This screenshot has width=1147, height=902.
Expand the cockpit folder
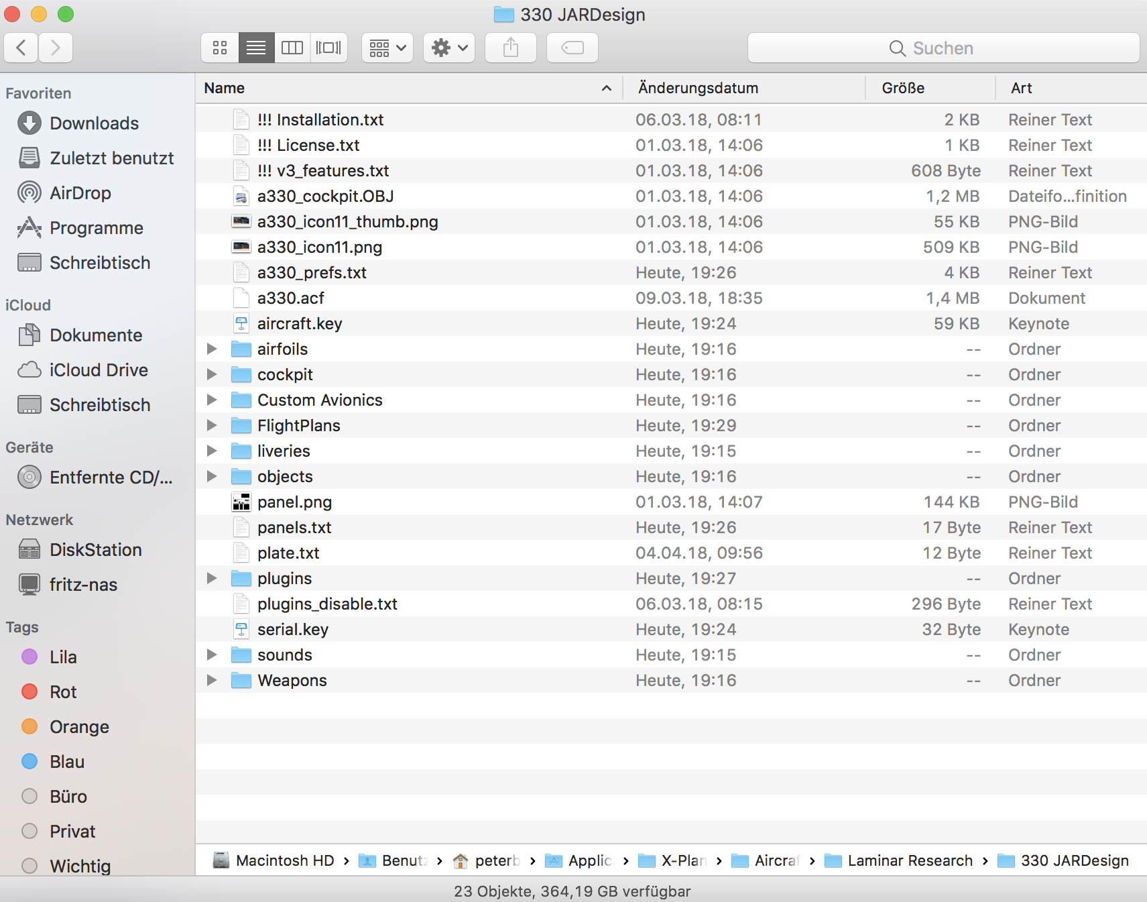point(212,374)
